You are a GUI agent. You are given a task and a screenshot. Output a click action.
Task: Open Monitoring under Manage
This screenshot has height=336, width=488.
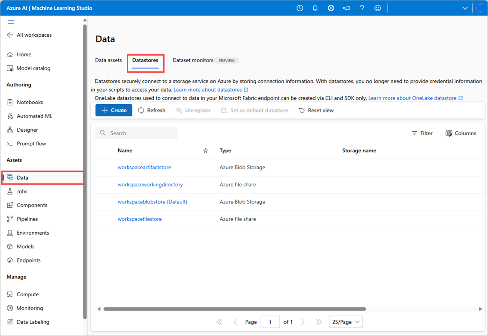tap(25, 308)
